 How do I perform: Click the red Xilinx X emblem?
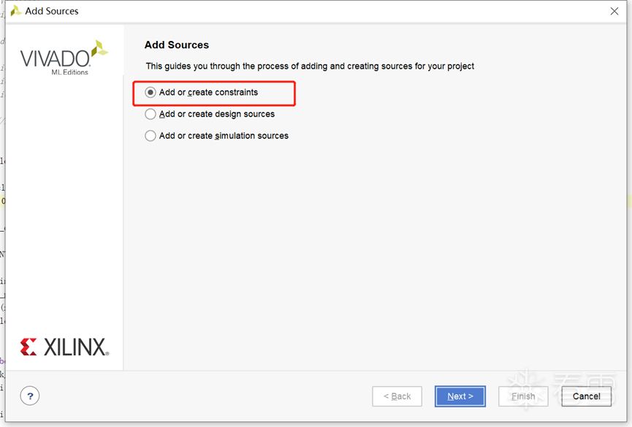click(28, 347)
